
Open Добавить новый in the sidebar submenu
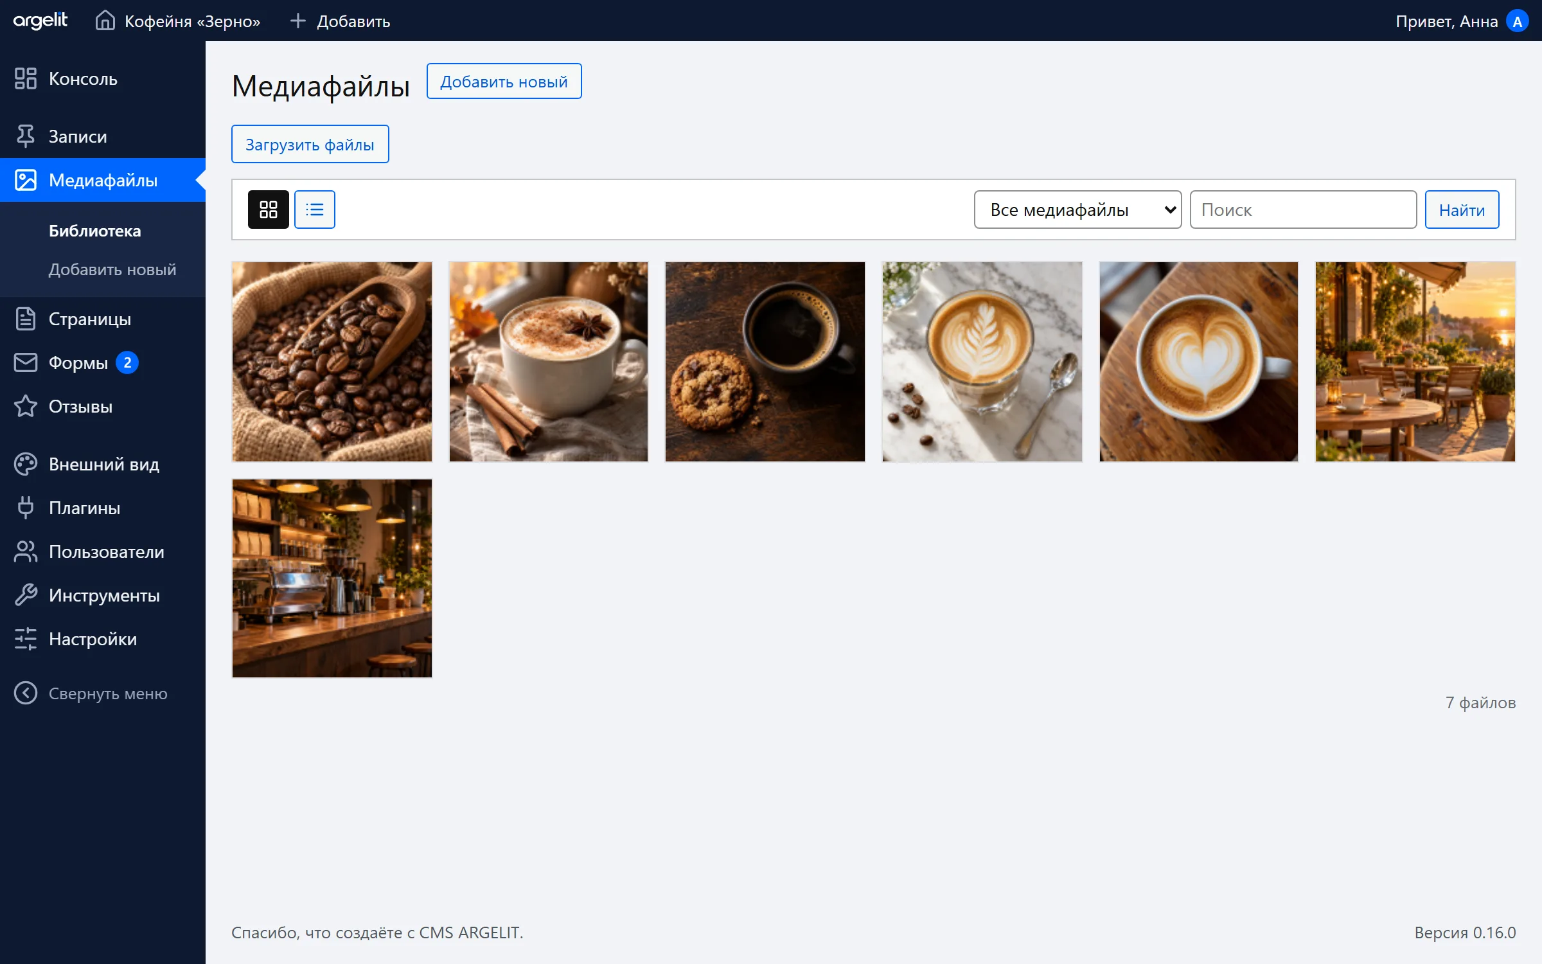click(112, 269)
